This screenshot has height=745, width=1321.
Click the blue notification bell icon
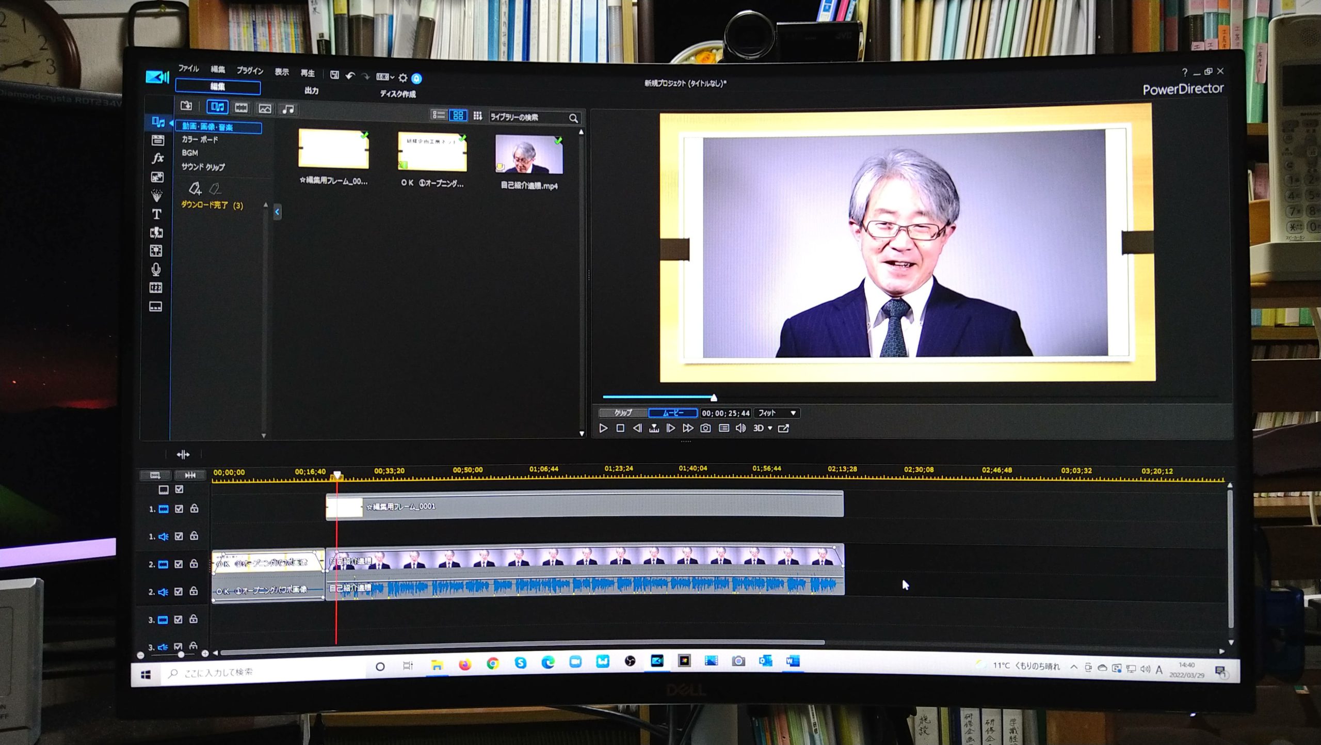(x=416, y=78)
